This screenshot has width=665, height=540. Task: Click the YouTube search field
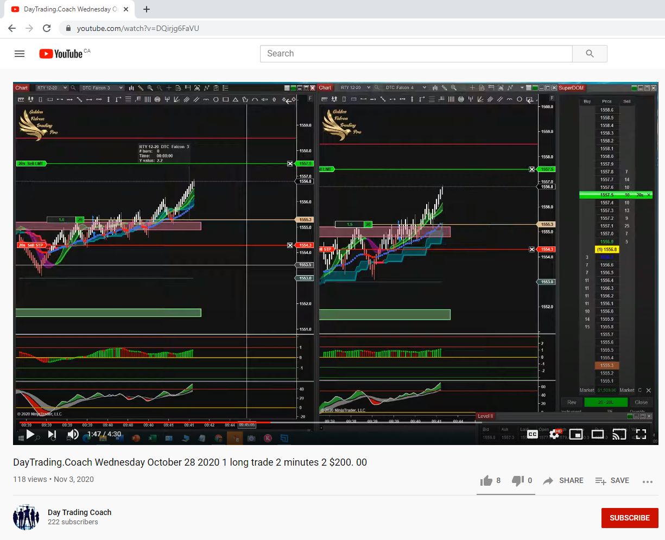(x=416, y=54)
